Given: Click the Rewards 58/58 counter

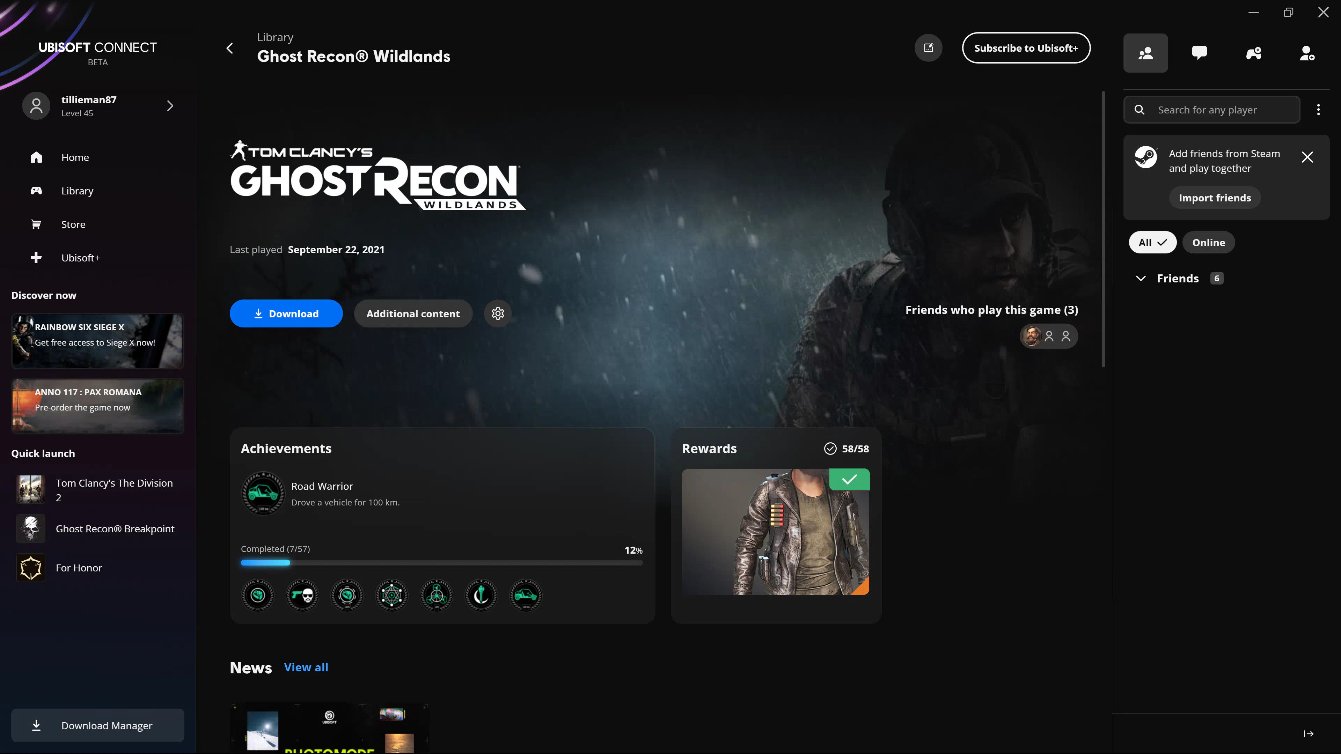Looking at the screenshot, I should point(847,449).
